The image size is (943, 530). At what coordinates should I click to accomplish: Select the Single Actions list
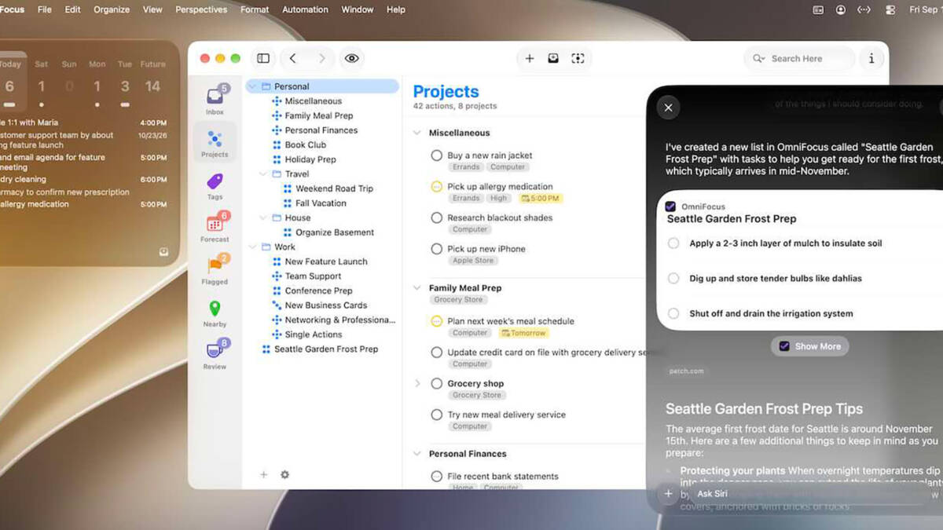click(x=314, y=334)
